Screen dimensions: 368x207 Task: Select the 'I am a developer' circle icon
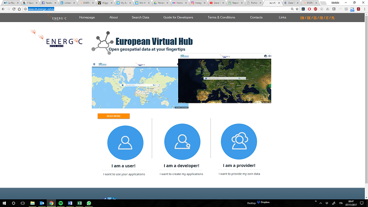(183, 142)
